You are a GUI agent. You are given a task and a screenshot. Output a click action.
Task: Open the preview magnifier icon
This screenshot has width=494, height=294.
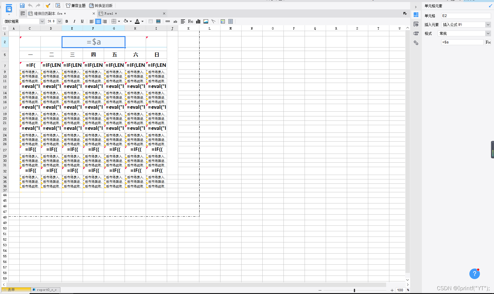coord(58,6)
